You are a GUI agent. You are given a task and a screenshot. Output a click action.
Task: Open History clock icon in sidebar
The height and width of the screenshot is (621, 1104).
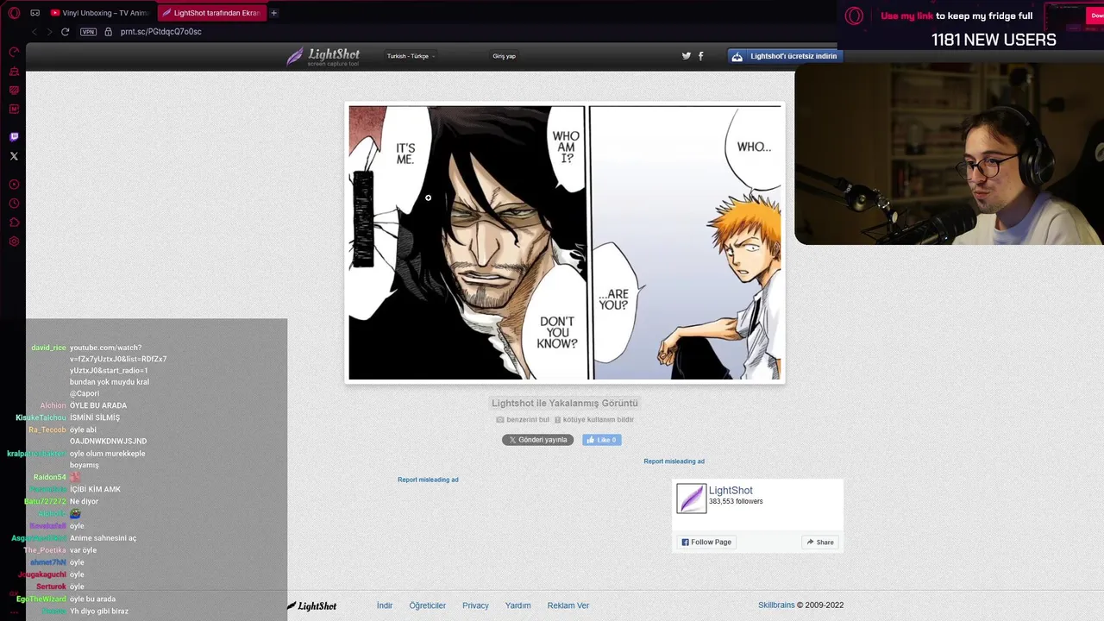coord(14,204)
